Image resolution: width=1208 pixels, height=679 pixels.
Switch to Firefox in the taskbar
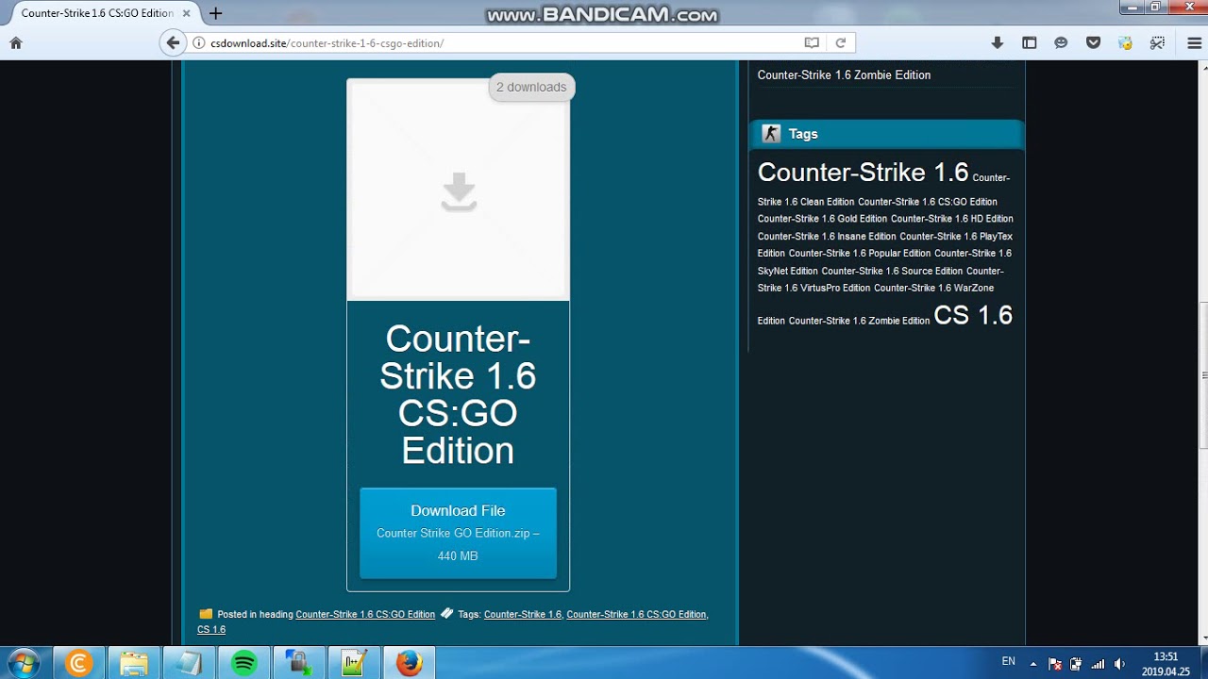(x=409, y=663)
